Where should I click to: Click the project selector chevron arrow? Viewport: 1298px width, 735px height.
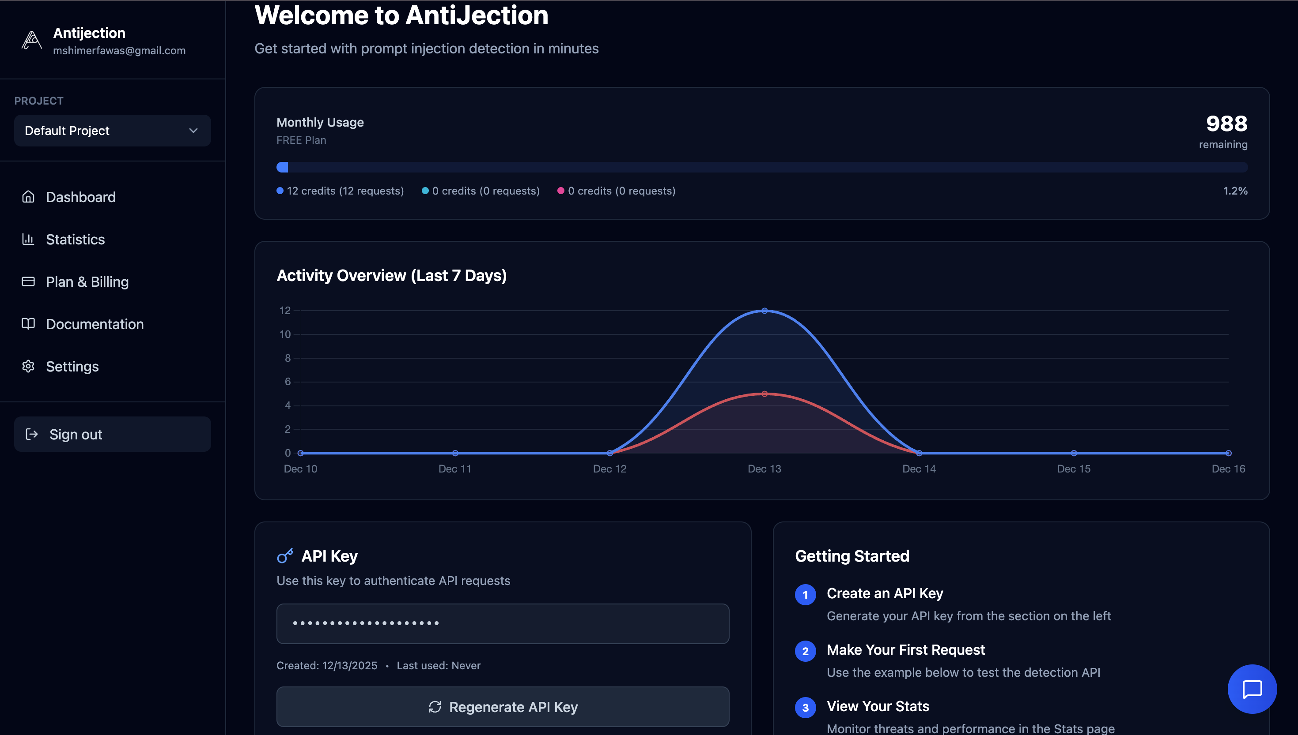(x=193, y=131)
